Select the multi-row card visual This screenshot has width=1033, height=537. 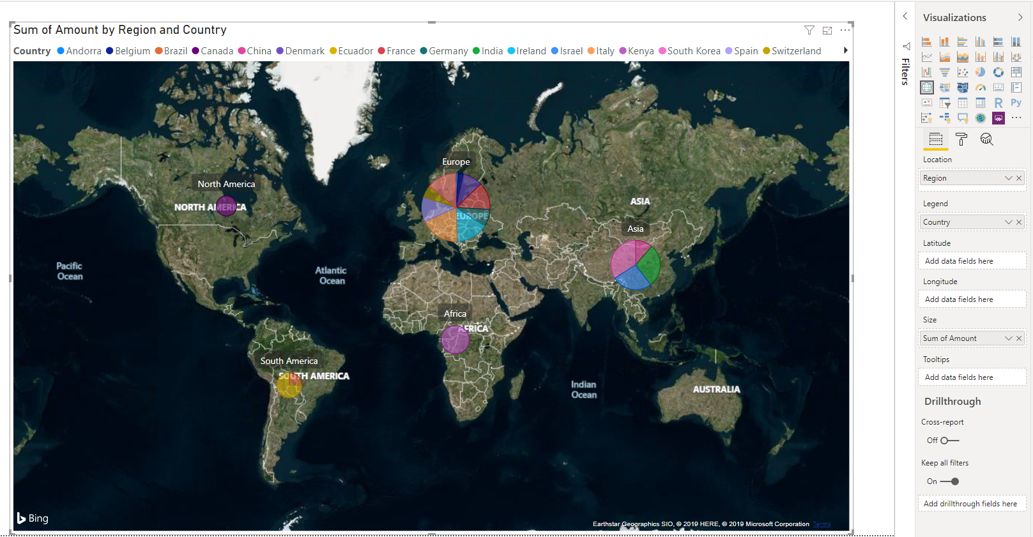pyautogui.click(x=1016, y=87)
